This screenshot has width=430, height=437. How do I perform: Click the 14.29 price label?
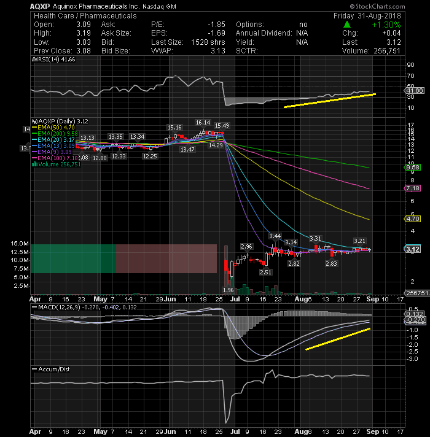[x=216, y=145]
